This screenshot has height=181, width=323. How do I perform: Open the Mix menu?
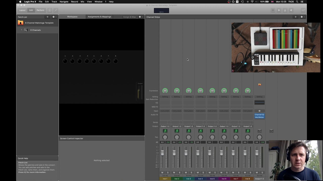(x=83, y=2)
